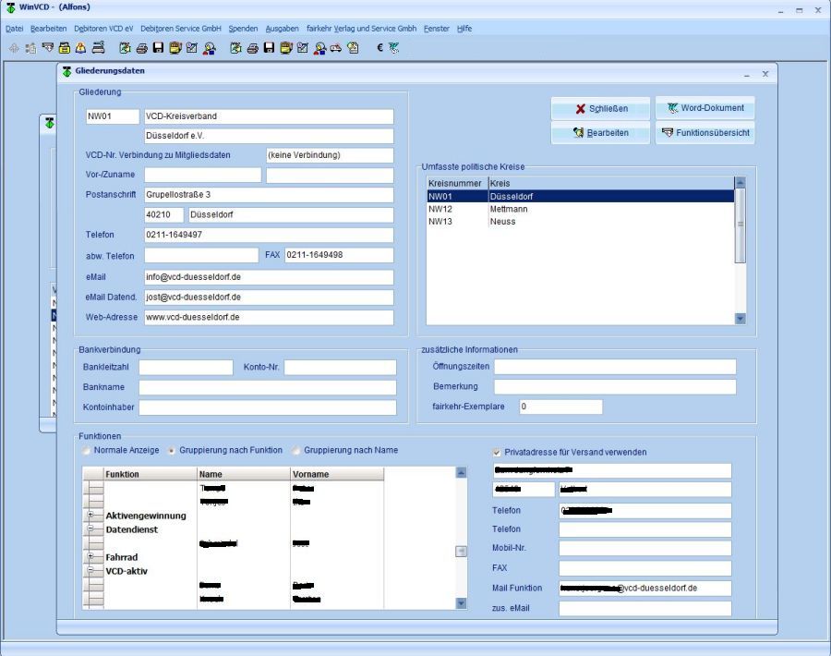Open the Datei menu
The width and height of the screenshot is (831, 656).
click(x=14, y=29)
